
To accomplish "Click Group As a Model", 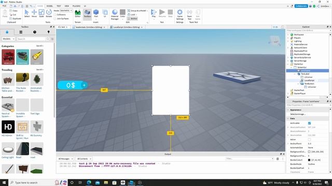I will 137,10.
